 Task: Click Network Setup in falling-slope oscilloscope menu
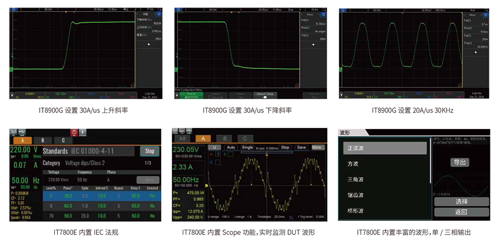tap(265, 95)
